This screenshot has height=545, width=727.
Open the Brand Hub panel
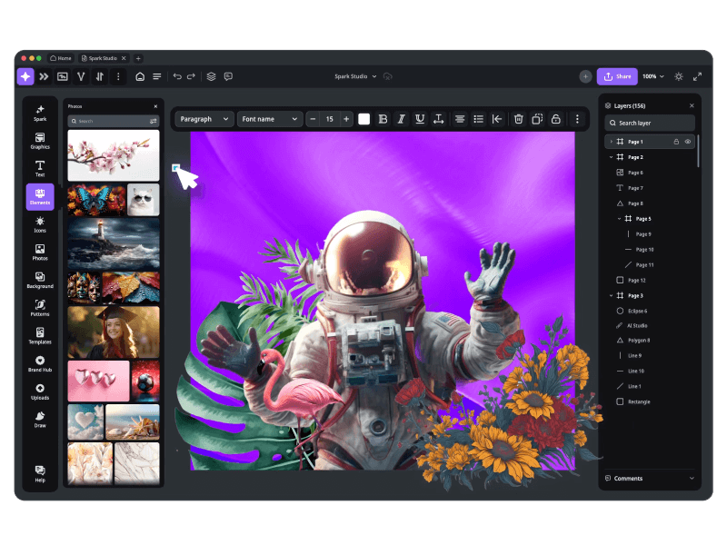click(40, 364)
